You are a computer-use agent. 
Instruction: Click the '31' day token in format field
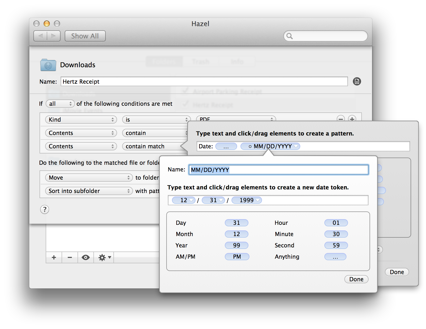pyautogui.click(x=214, y=200)
